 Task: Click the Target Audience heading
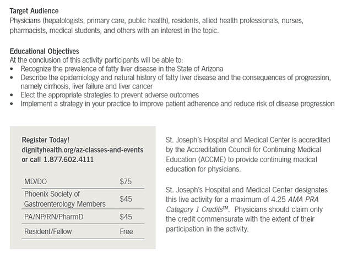pyautogui.click(x=34, y=11)
